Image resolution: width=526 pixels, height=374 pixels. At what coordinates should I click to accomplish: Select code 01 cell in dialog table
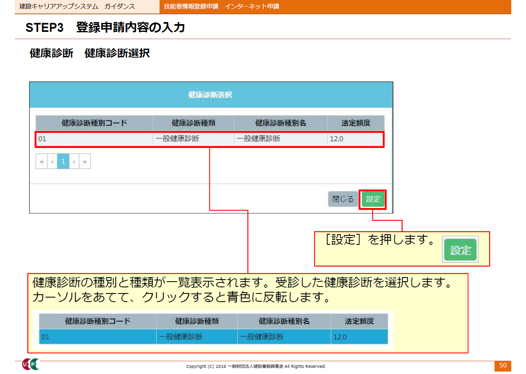tap(94, 139)
